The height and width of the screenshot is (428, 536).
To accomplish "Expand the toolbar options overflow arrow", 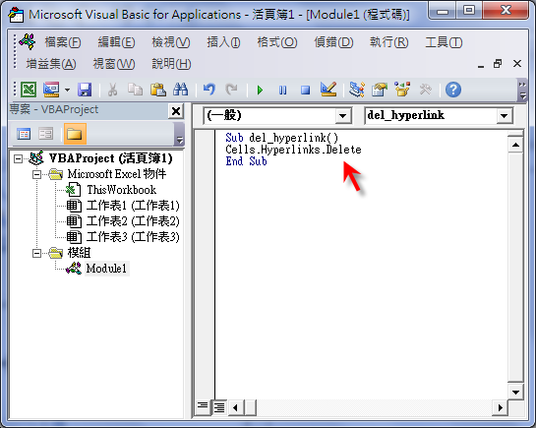I will 522,91.
